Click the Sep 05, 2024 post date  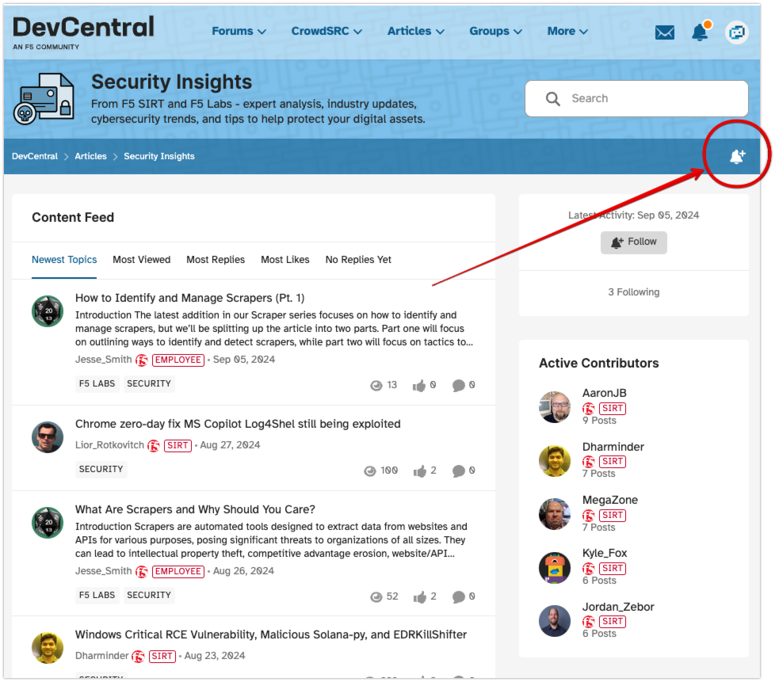pyautogui.click(x=244, y=360)
